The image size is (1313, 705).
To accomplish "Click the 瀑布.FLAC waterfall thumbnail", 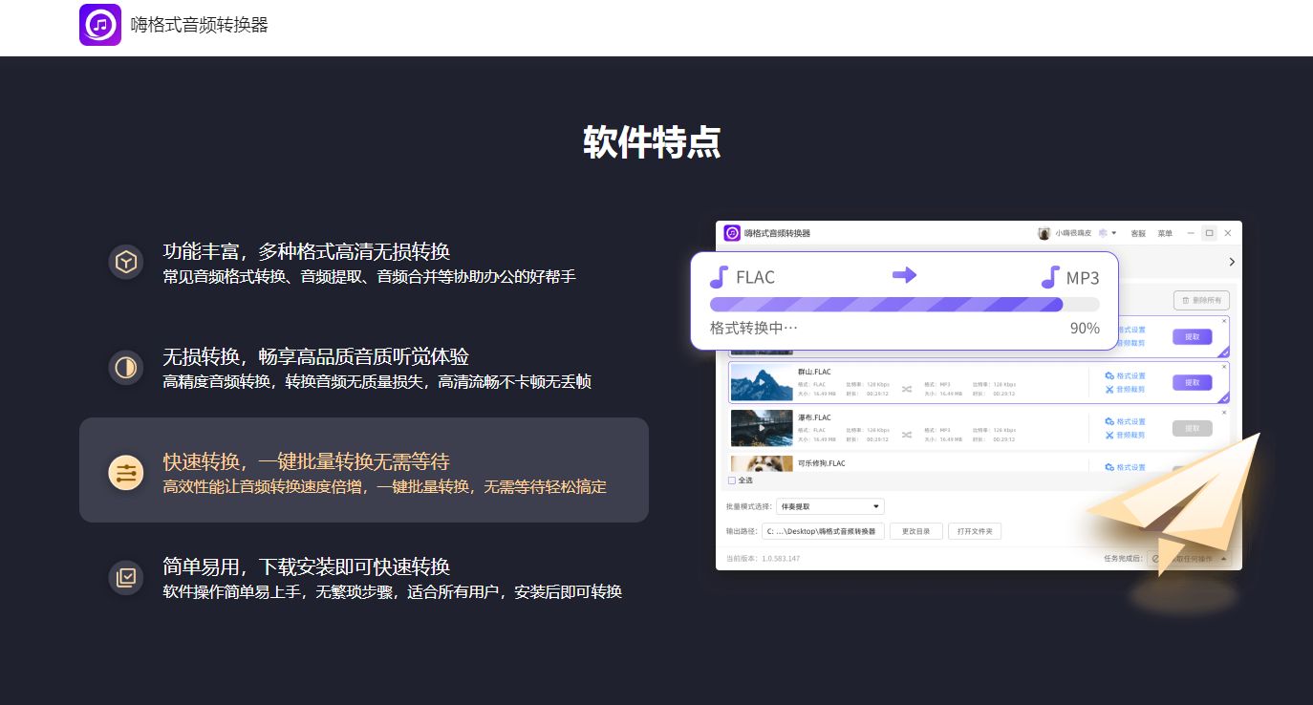I will point(762,428).
